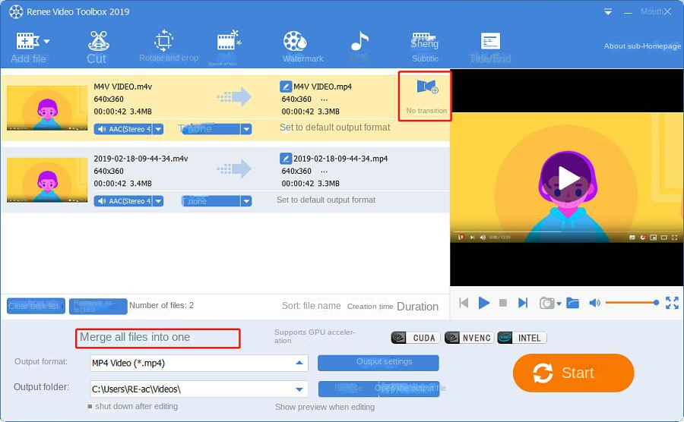Open the music note audio tool
The image size is (684, 422).
coord(359,46)
